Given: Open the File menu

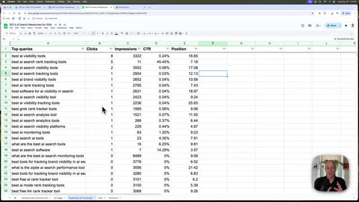Looking at the screenshot, I should click(x=11, y=27).
